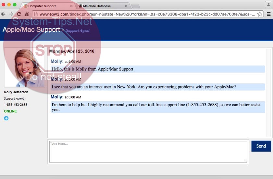The width and height of the screenshot is (273, 179).
Task: Reload the current page
Action: click(19, 14)
